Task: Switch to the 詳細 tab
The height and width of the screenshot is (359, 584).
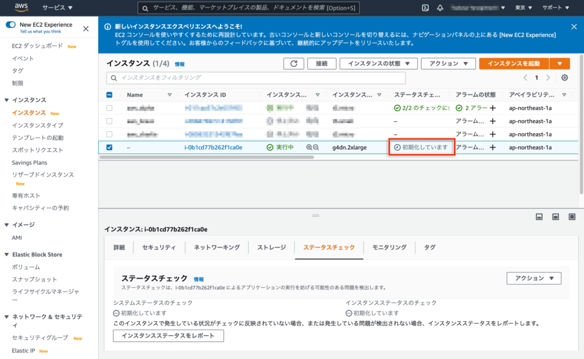Action: pyautogui.click(x=119, y=247)
